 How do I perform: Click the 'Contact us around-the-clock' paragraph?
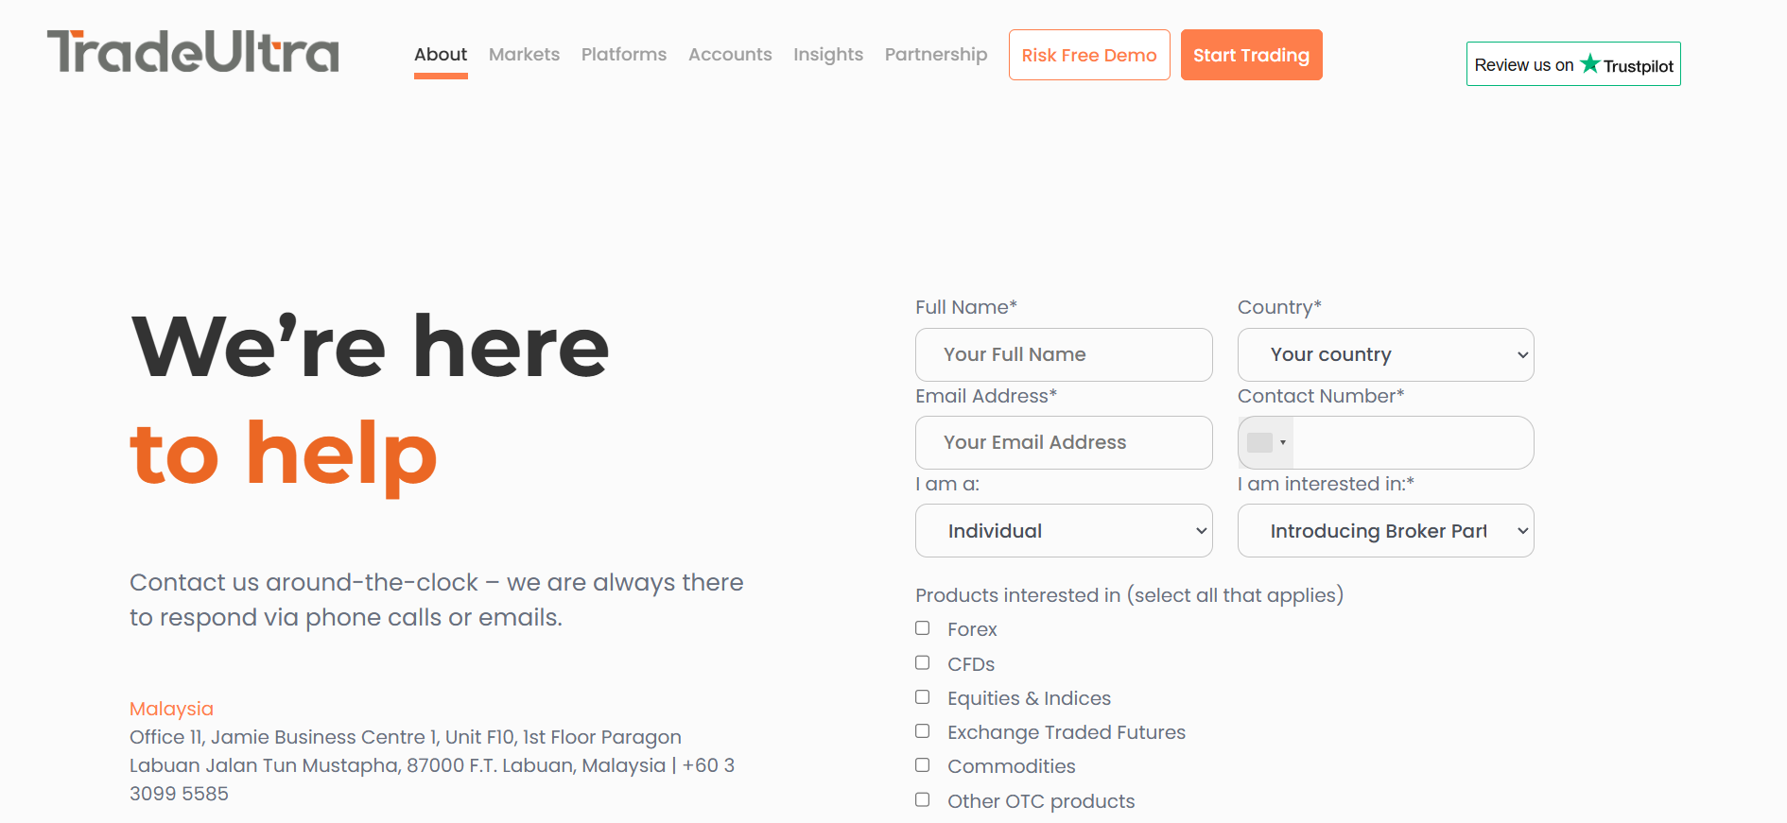tap(436, 599)
